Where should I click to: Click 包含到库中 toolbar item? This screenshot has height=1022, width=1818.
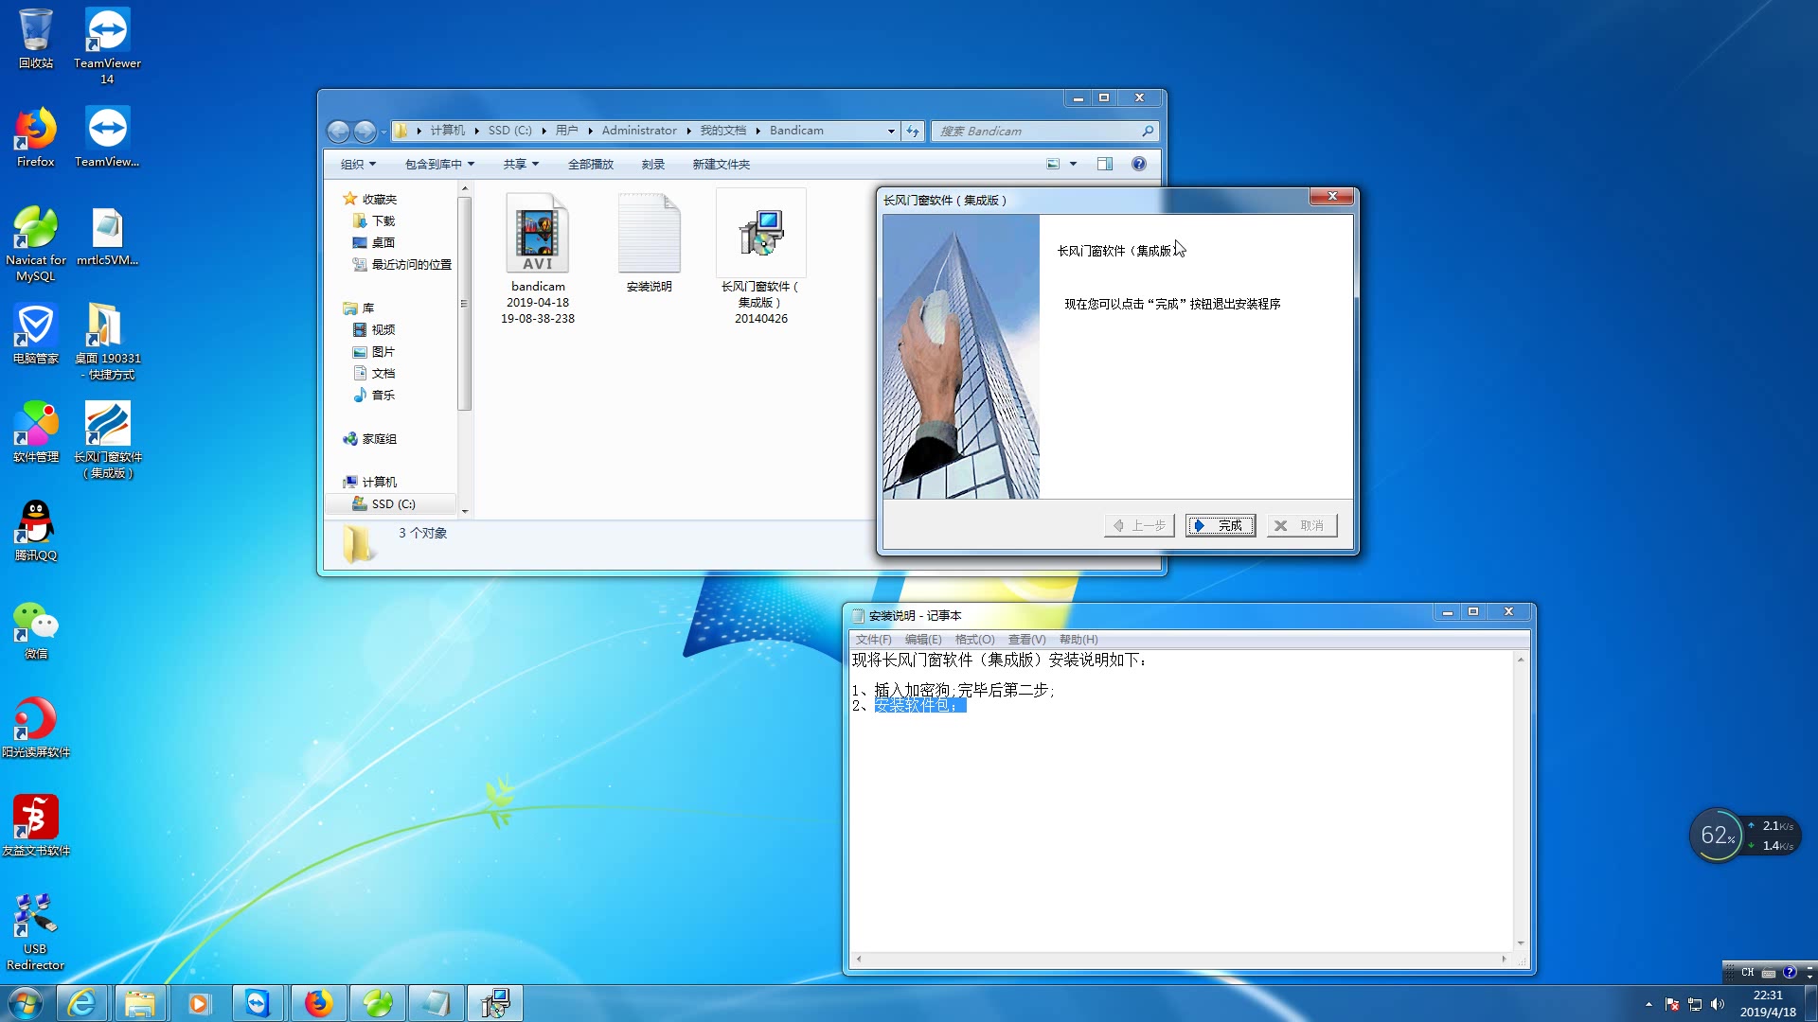tap(435, 164)
